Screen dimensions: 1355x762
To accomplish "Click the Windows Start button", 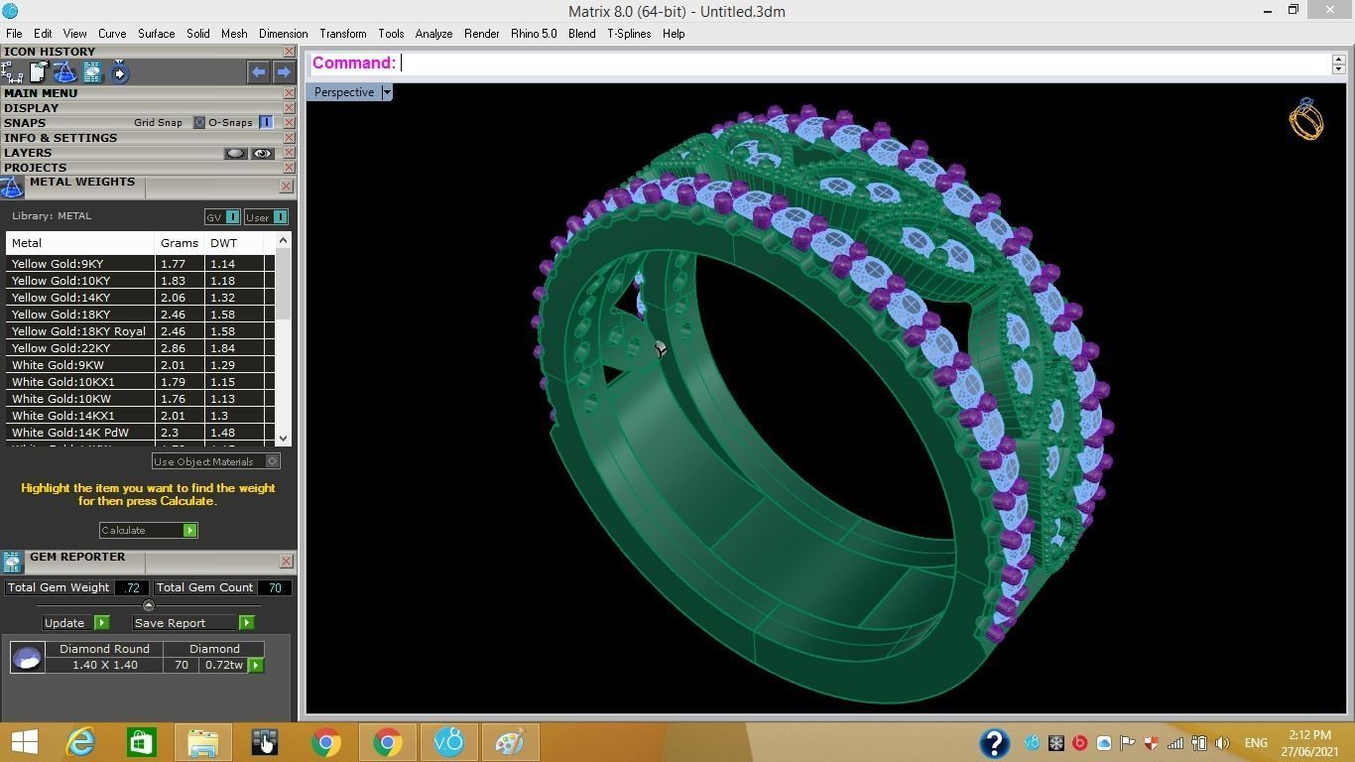I will pos(24,742).
